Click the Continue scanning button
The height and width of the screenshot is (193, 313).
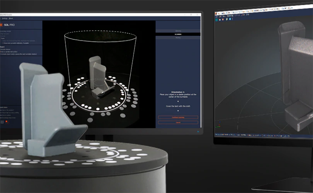click(178, 117)
